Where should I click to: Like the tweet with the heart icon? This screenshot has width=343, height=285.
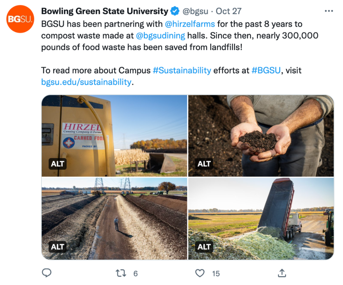click(200, 273)
